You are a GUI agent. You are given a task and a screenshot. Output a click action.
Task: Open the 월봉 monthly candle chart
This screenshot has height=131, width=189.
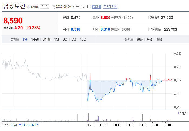coord(159,39)
